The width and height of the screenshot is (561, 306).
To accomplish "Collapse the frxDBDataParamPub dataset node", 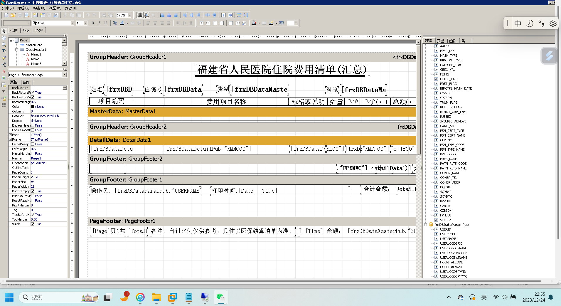I will pos(425,225).
